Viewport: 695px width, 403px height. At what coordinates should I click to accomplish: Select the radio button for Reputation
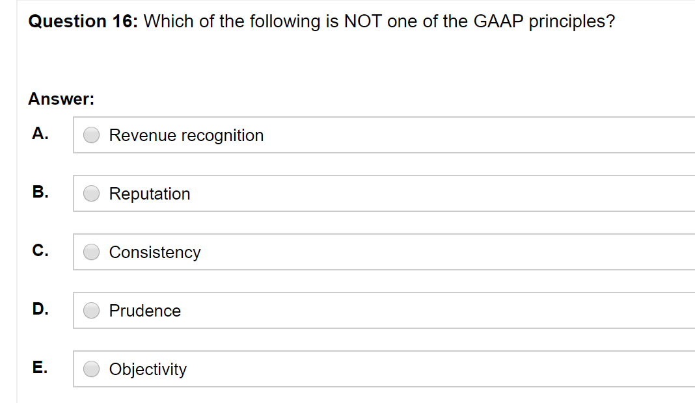click(91, 193)
